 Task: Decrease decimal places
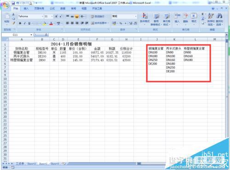(x=135, y=23)
